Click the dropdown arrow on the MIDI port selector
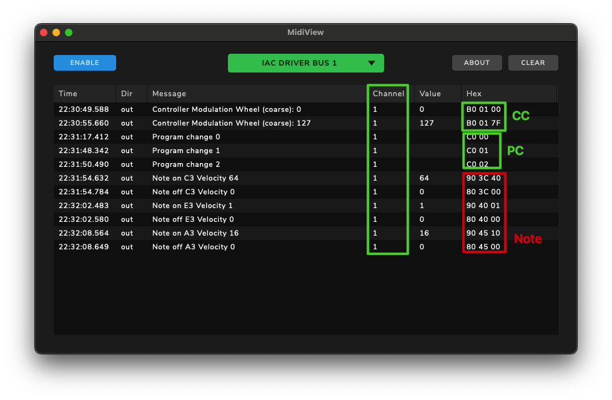 point(371,63)
